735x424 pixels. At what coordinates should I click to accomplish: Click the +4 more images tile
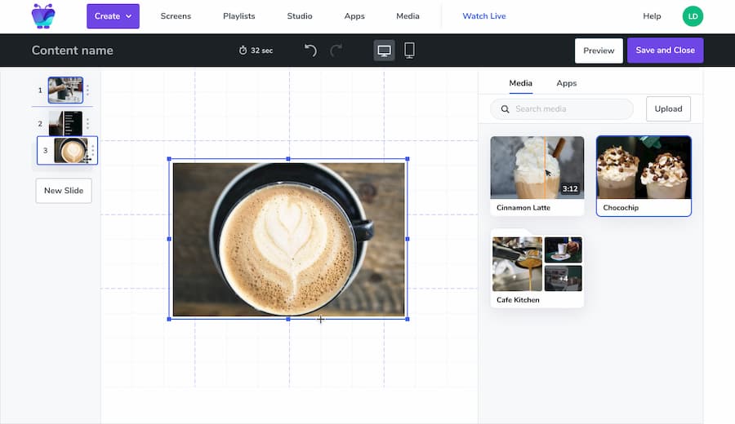tap(563, 279)
